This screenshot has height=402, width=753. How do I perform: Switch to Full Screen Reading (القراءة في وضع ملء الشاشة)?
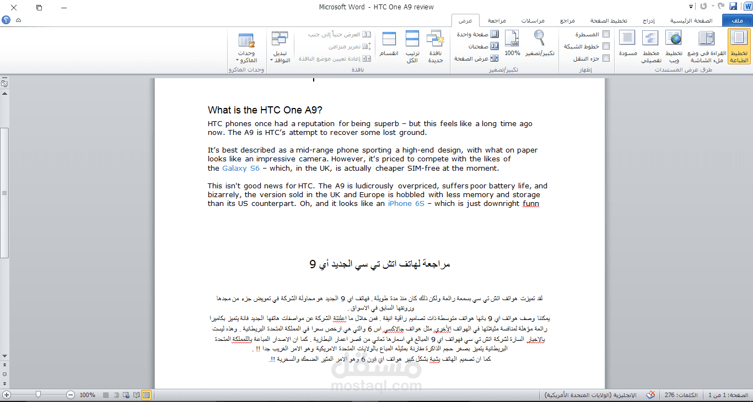pyautogui.click(x=706, y=46)
